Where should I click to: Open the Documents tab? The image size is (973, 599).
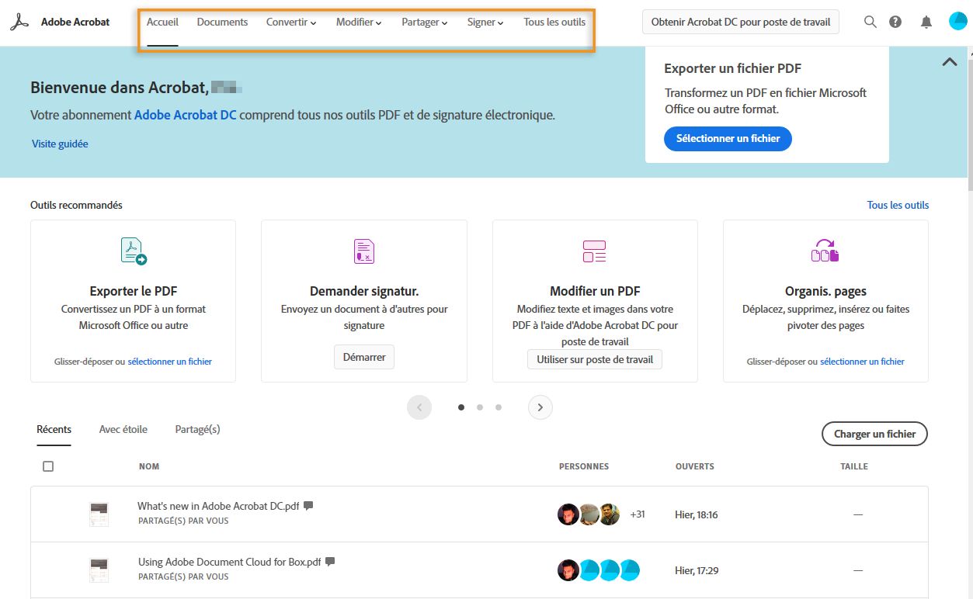(x=222, y=22)
